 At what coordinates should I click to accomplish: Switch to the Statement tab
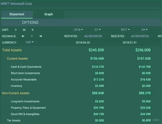click(17, 14)
